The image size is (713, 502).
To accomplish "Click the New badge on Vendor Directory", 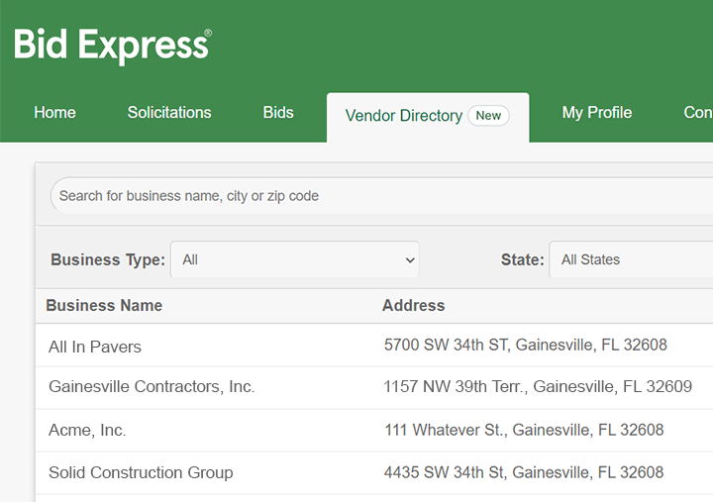I will (488, 116).
